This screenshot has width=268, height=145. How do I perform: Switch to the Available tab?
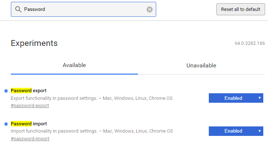[x=74, y=65]
